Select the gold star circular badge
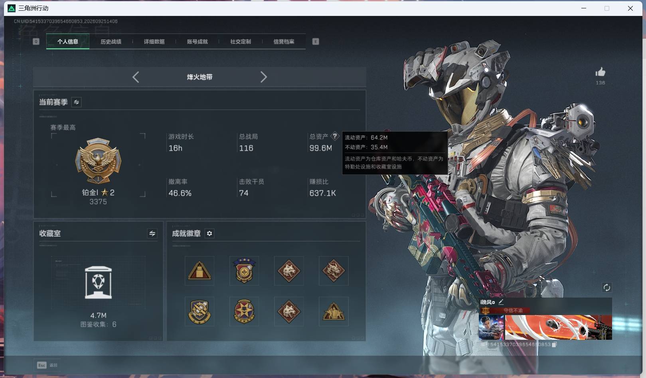This screenshot has width=646, height=378. [244, 311]
